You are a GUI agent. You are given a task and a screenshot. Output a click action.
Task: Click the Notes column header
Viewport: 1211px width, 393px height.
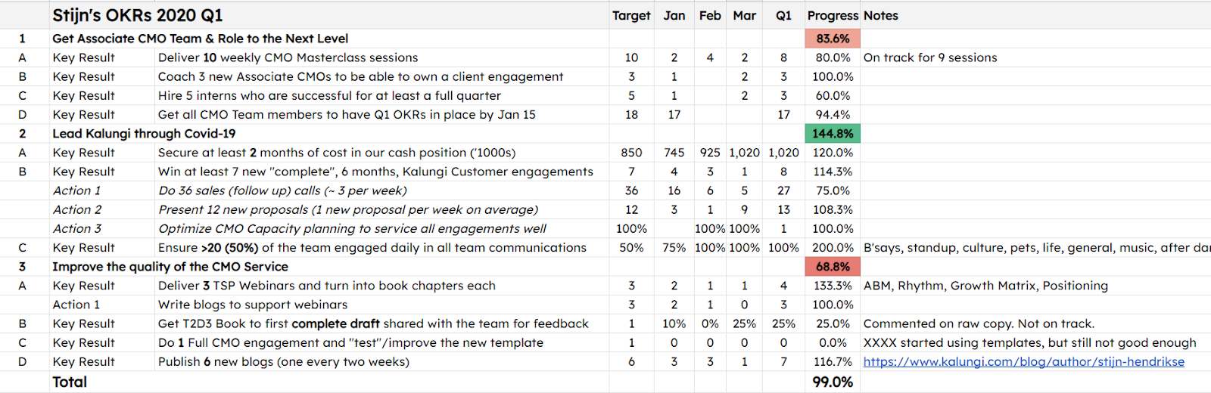pos(881,16)
